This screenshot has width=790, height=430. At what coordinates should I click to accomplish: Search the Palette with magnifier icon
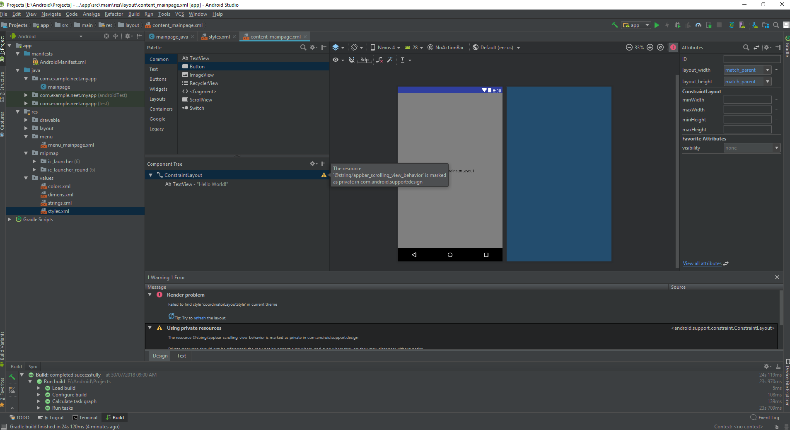point(303,48)
